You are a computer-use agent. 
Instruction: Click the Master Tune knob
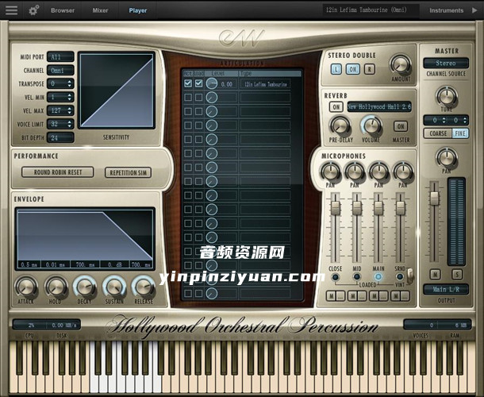coord(447,96)
